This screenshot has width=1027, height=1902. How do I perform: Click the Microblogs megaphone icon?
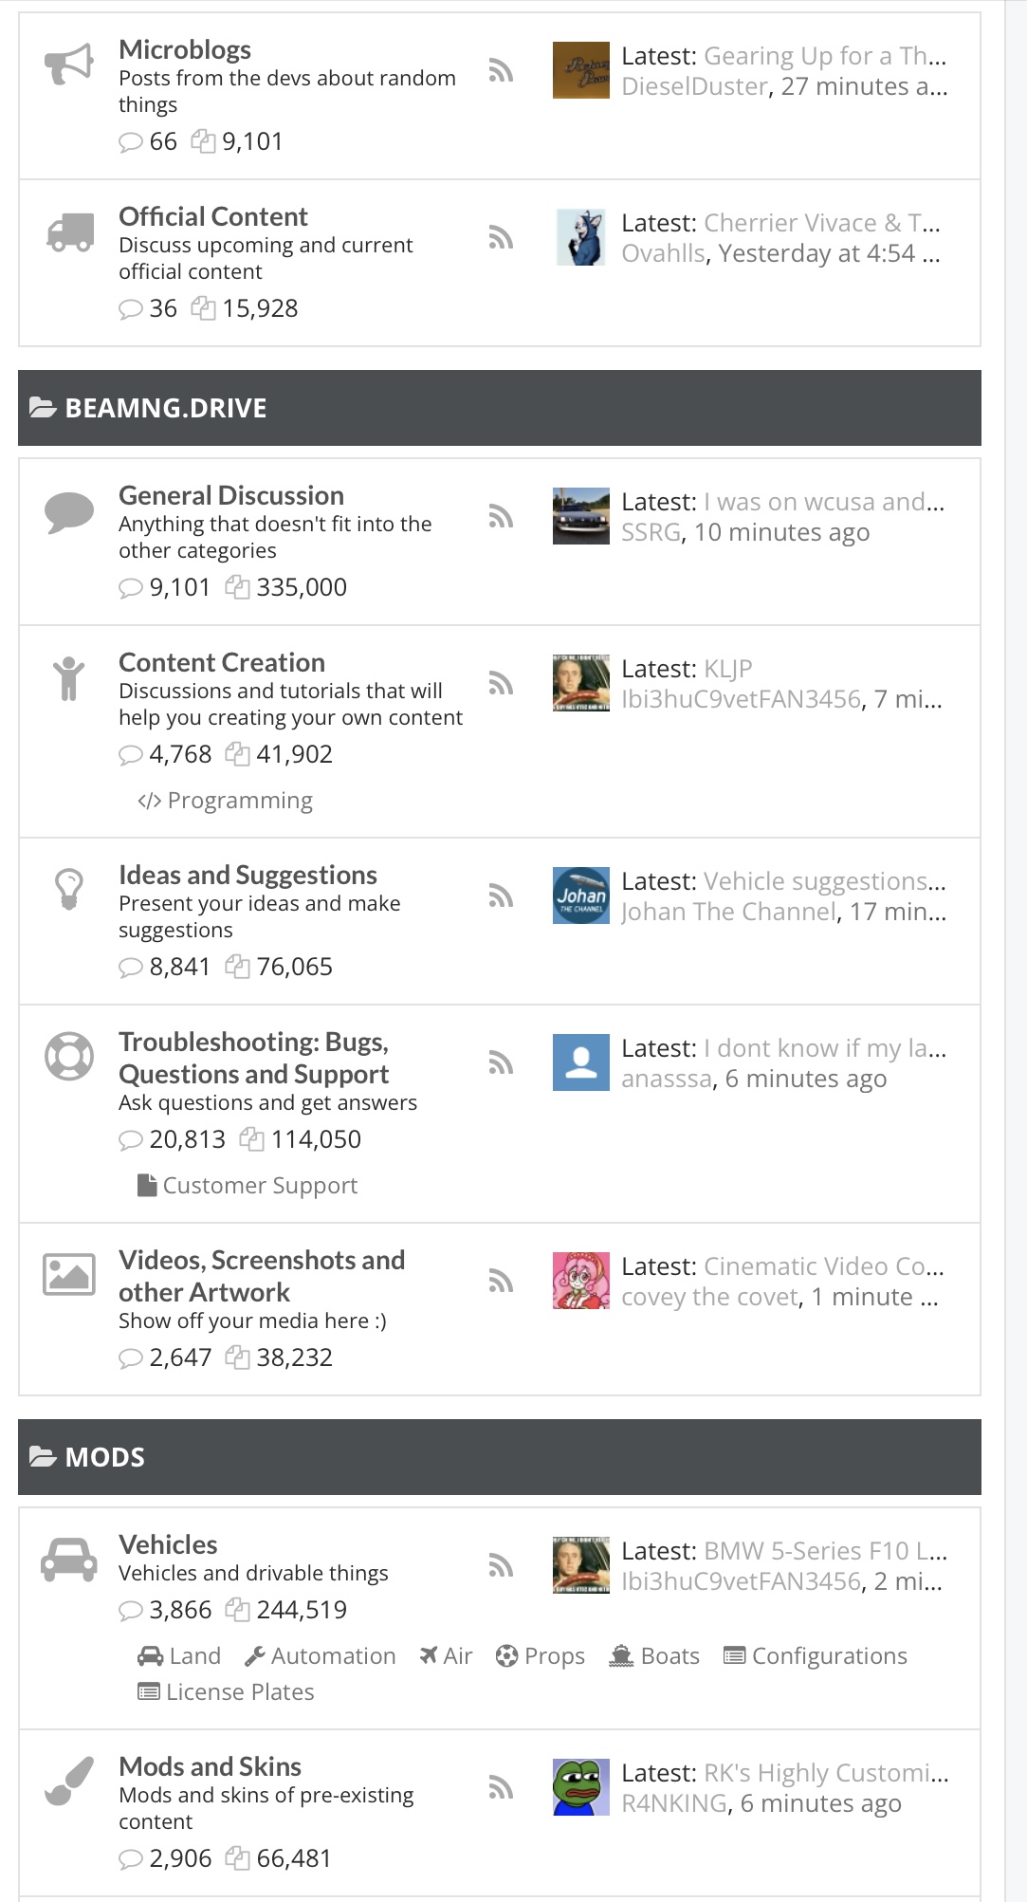pyautogui.click(x=69, y=65)
